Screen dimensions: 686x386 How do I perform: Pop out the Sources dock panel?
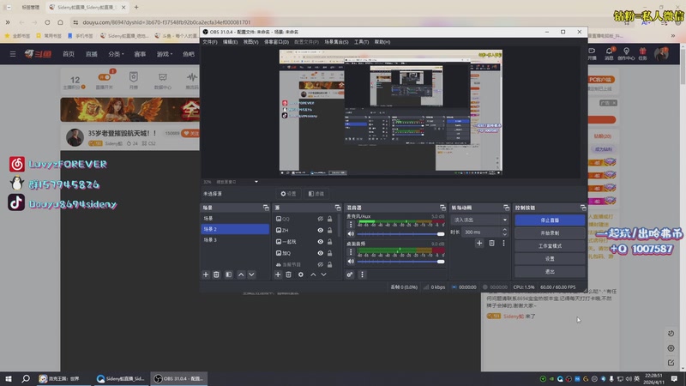pyautogui.click(x=338, y=208)
